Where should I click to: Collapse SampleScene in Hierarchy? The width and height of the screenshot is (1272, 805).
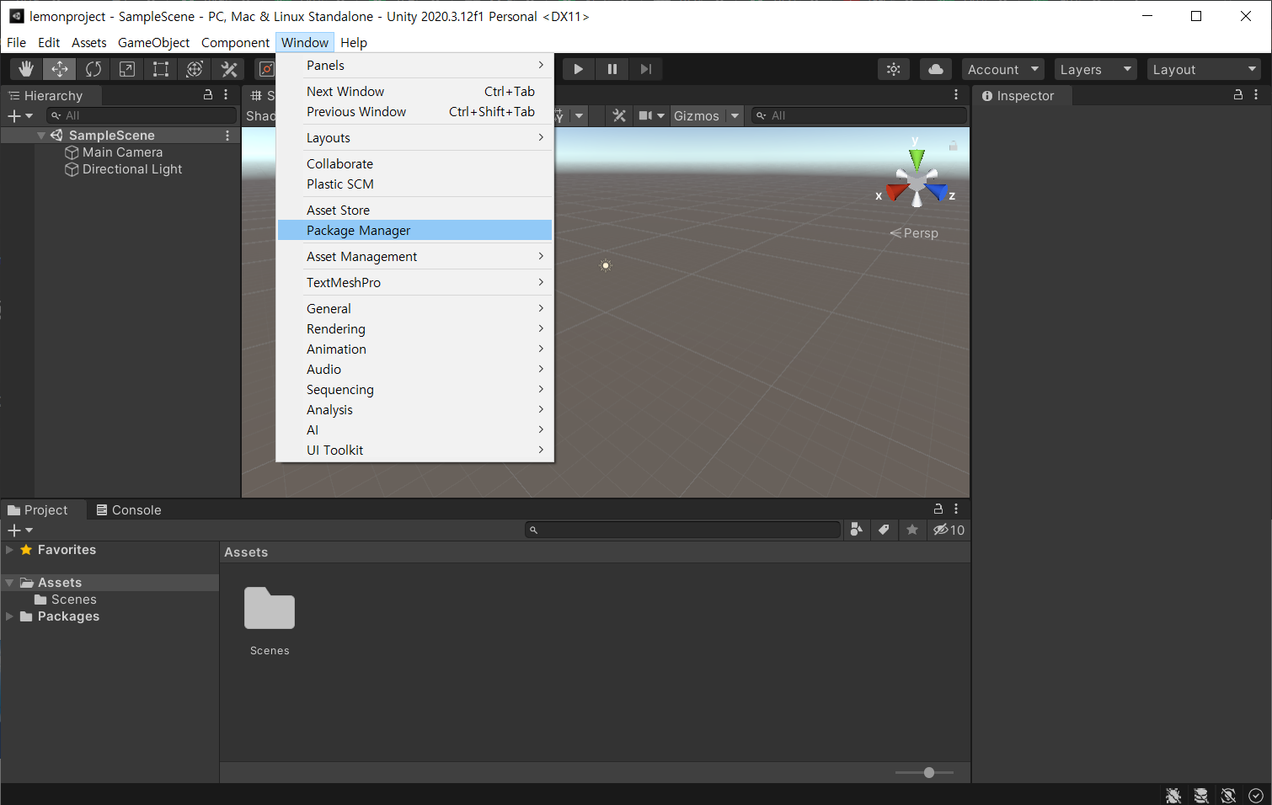pyautogui.click(x=41, y=136)
